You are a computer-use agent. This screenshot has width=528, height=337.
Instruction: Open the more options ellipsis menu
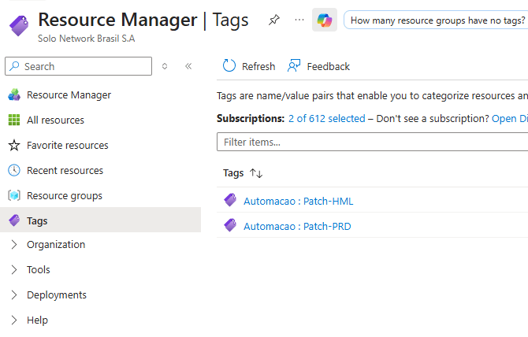299,20
